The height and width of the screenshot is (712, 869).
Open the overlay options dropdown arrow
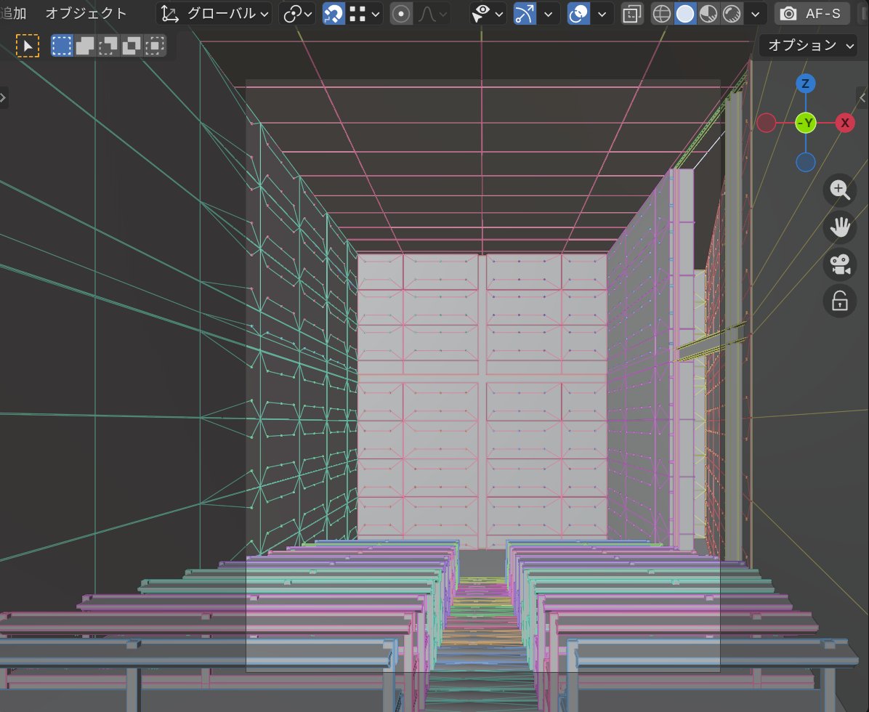pos(602,14)
